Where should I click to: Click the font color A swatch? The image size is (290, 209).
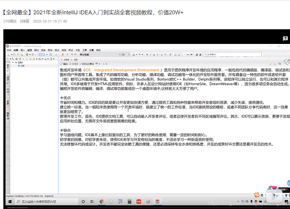tap(133, 55)
